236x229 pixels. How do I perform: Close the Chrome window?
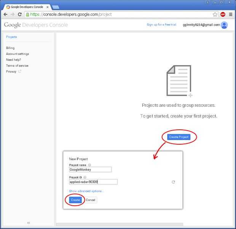[230, 2]
